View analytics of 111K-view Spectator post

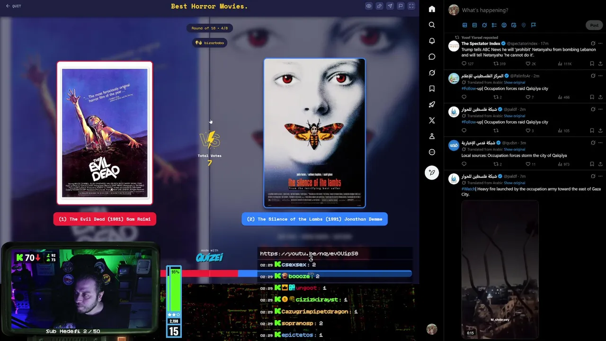tap(564, 63)
